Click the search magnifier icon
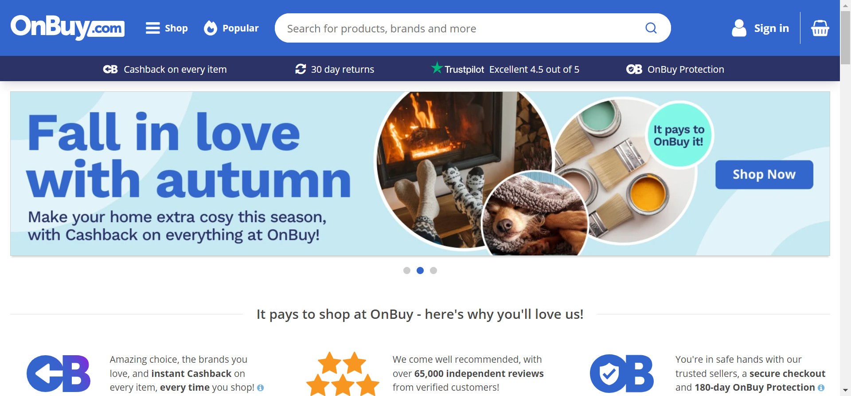Viewport: 851px width, 396px height. tap(651, 28)
